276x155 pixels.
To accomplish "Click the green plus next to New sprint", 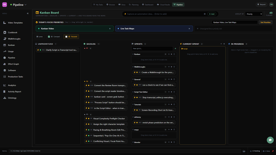I will [175, 49].
